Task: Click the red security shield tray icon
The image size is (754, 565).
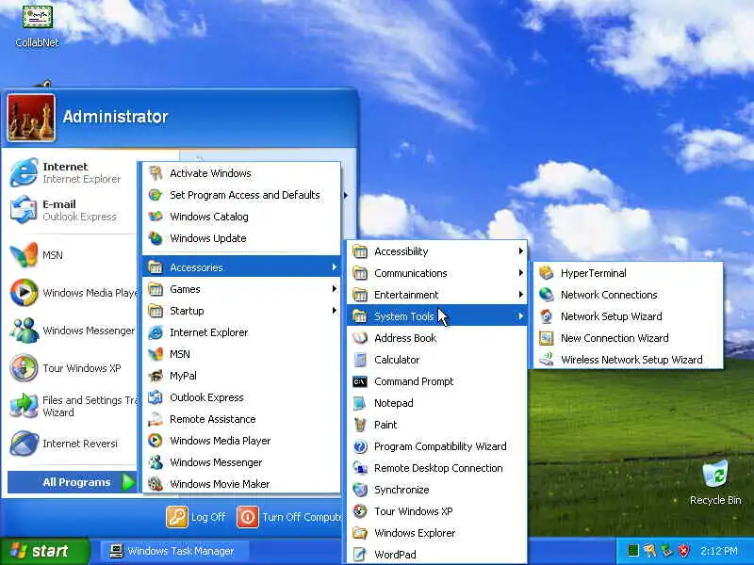Action: point(684,551)
